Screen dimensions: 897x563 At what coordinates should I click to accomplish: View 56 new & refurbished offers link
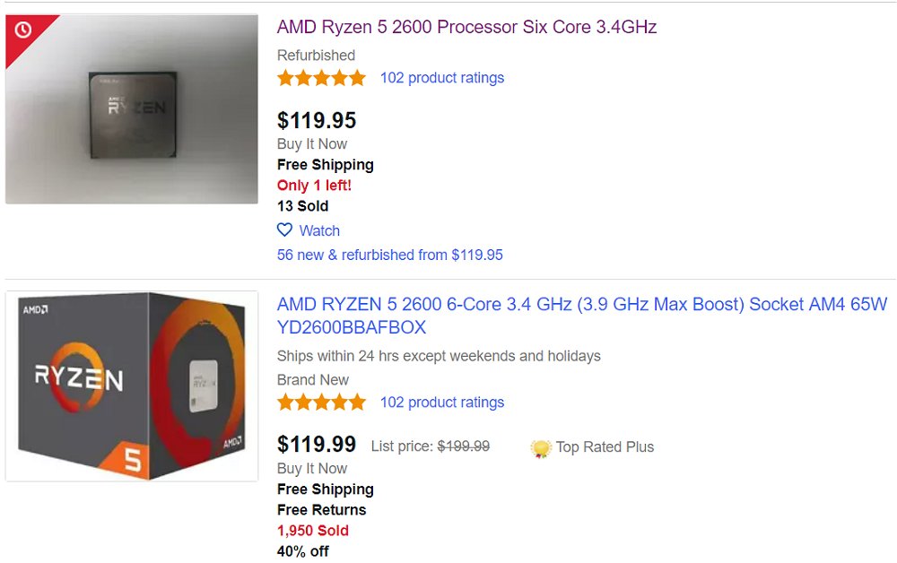389,255
